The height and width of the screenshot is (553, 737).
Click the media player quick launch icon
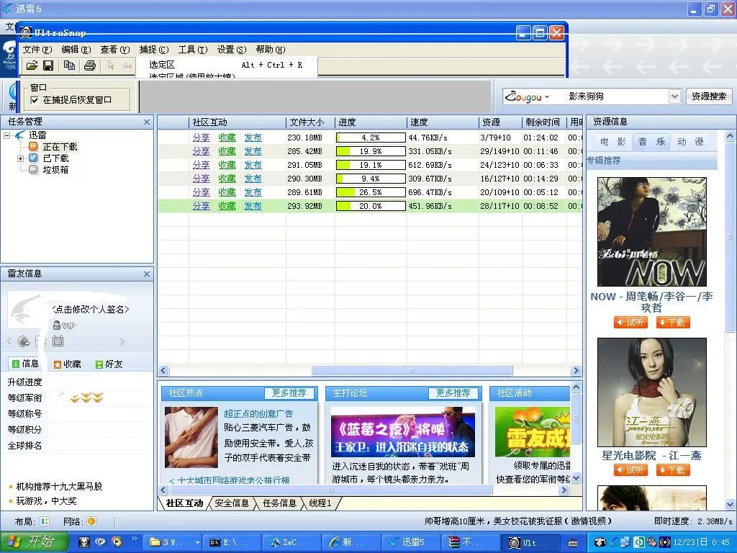117,541
